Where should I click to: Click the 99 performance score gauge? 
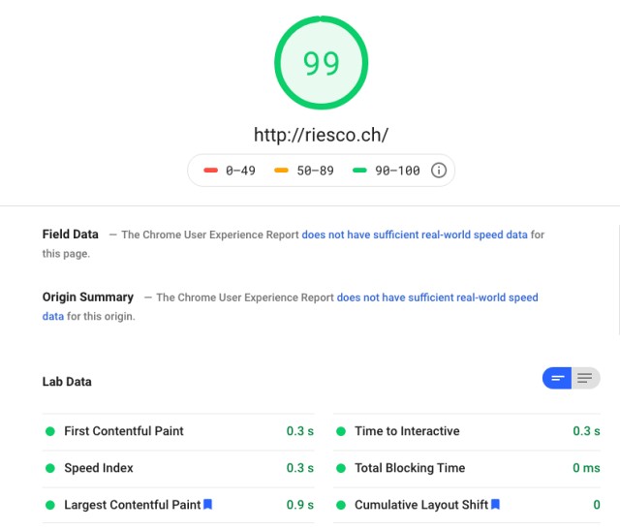[x=321, y=62]
